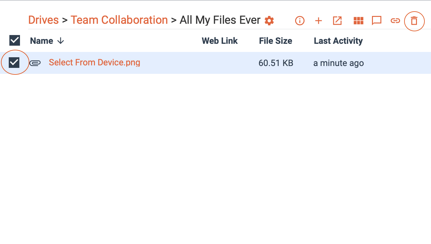The image size is (431, 244).
Task: Open folder settings gear icon
Action: point(269,21)
